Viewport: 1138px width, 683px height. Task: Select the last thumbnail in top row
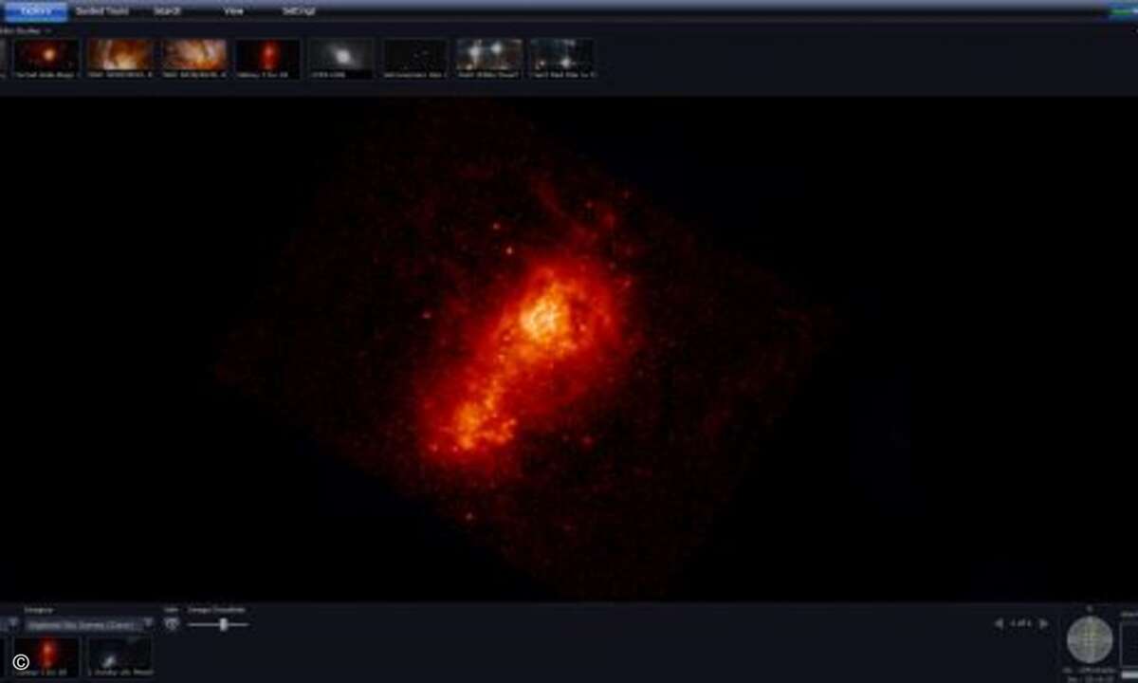pyautogui.click(x=561, y=58)
